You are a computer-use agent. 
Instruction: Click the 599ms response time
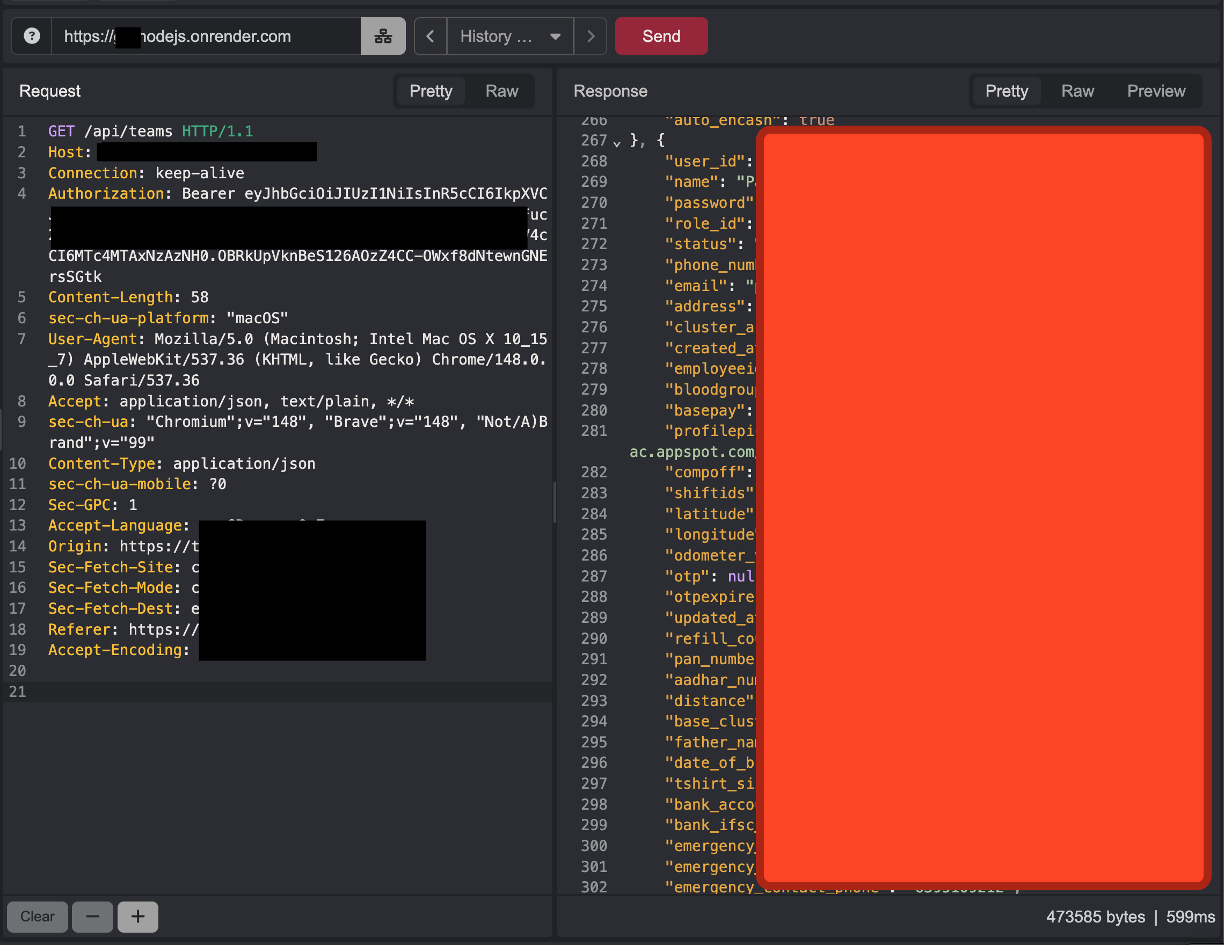click(1190, 917)
